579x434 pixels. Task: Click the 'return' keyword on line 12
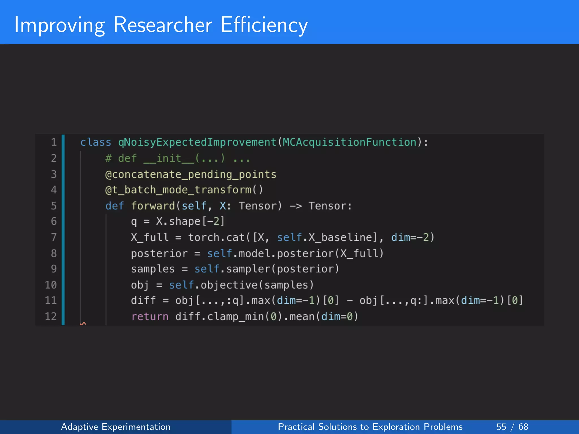[150, 316]
